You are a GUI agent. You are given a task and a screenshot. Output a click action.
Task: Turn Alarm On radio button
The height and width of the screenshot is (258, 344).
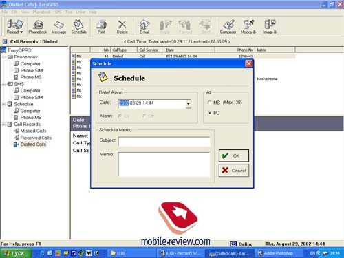coord(120,116)
